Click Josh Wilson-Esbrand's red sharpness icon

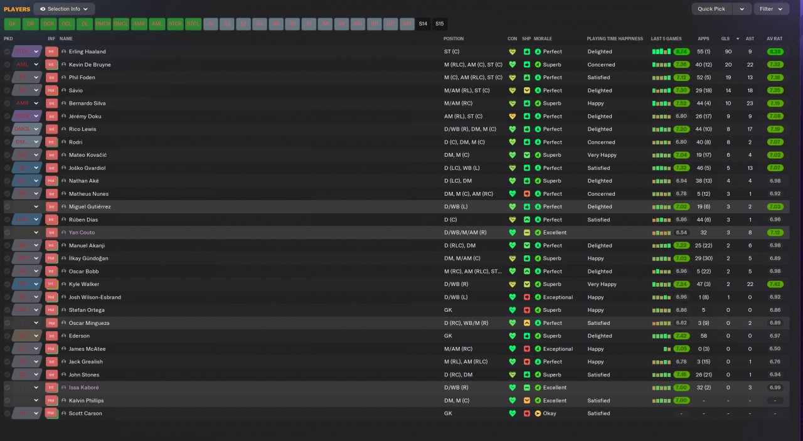(527, 297)
